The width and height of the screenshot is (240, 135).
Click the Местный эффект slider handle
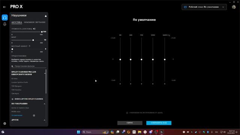pos(12,49)
